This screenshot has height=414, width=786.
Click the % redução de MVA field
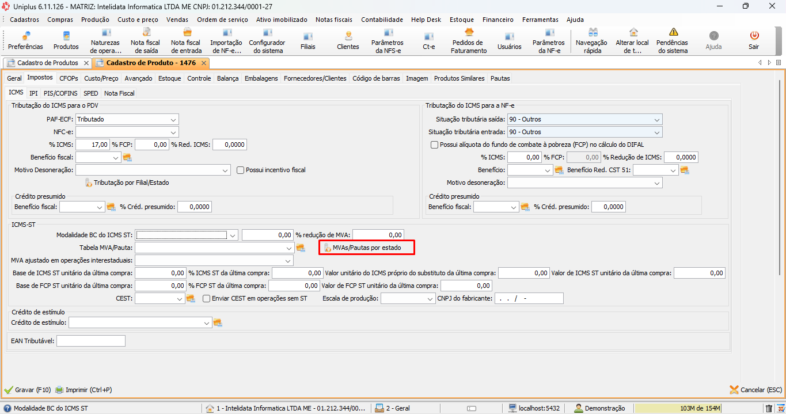tap(378, 235)
